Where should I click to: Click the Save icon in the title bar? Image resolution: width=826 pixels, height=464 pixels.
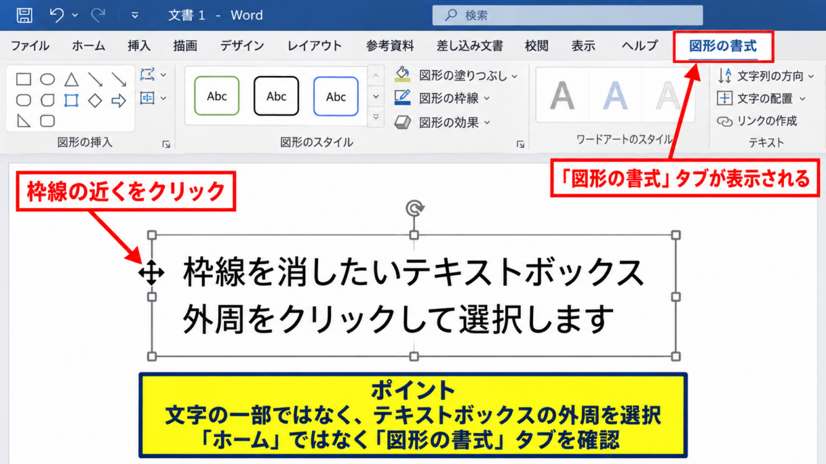click(25, 15)
